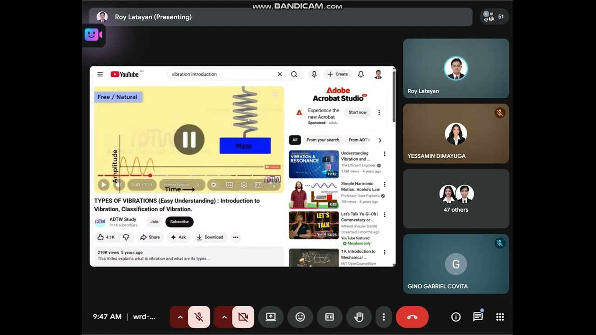The height and width of the screenshot is (335, 596).
Task: Start voice search with the microphone
Action: (314, 74)
